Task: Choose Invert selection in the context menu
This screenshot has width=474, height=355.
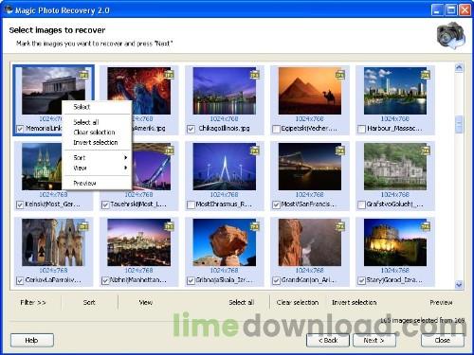Action: pos(97,142)
